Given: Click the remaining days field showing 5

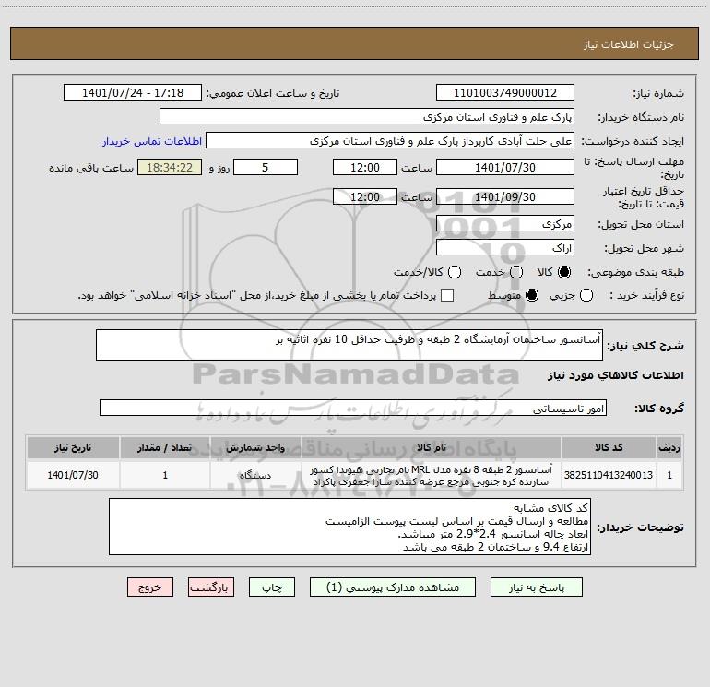Looking at the screenshot, I should coord(266,168).
